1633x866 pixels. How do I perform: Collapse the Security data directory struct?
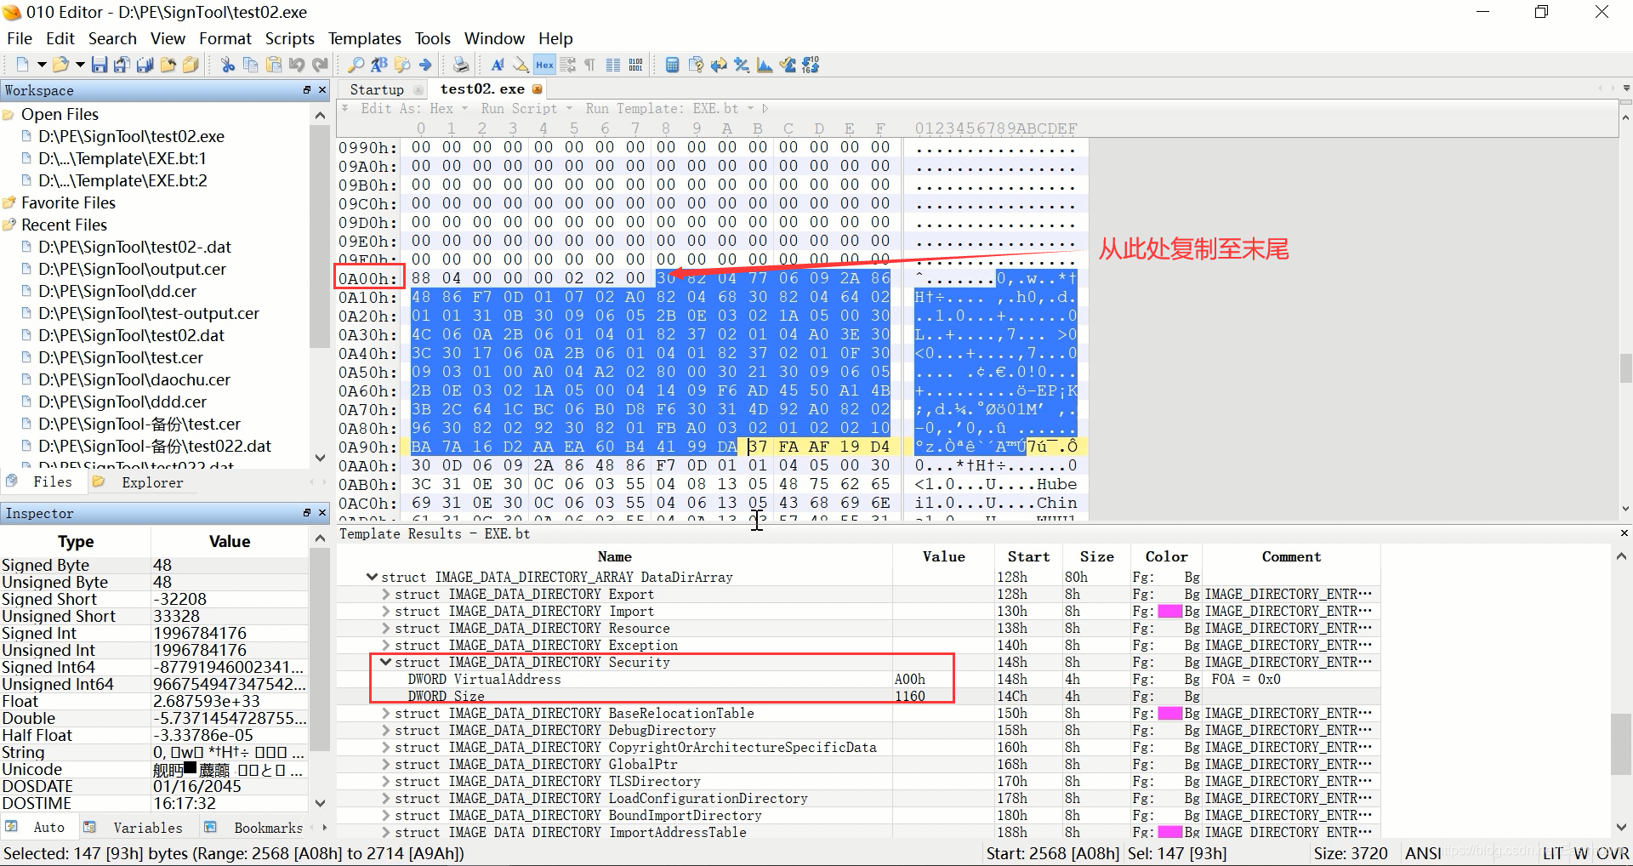click(386, 662)
